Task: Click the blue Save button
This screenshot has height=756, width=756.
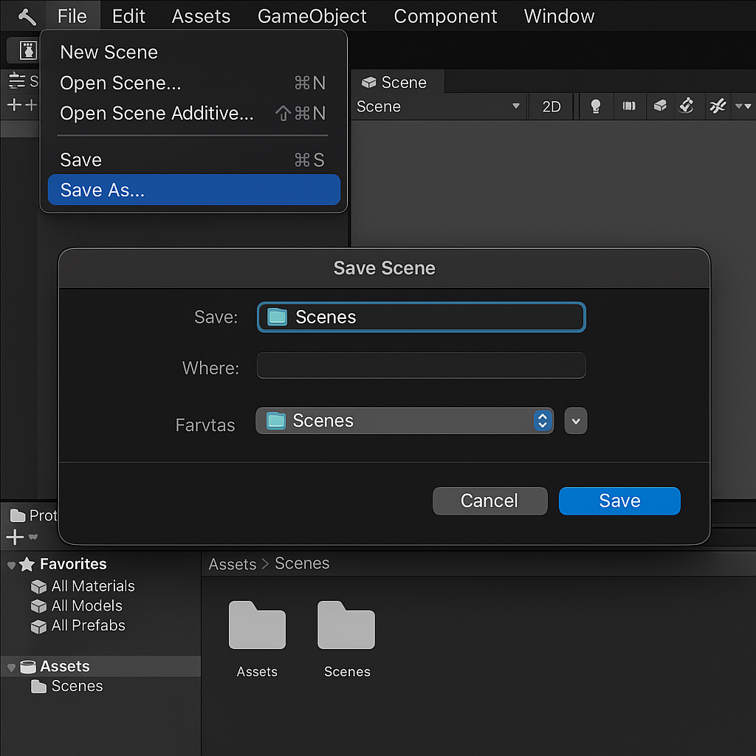Action: (x=619, y=501)
